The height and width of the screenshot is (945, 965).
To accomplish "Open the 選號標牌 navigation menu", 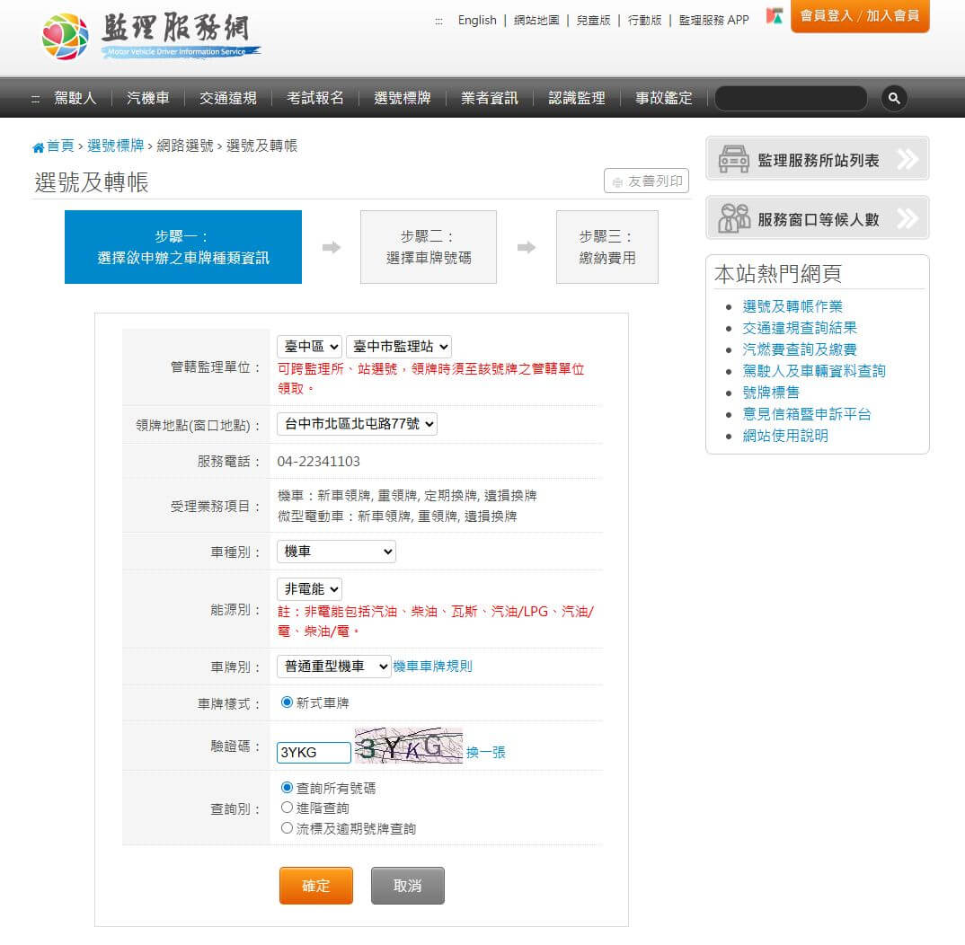I will click(402, 98).
